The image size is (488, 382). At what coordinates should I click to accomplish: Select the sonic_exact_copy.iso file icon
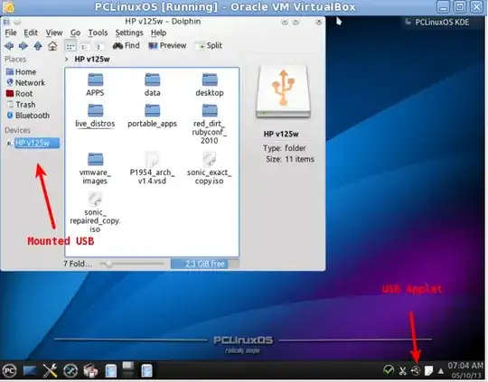pos(210,159)
